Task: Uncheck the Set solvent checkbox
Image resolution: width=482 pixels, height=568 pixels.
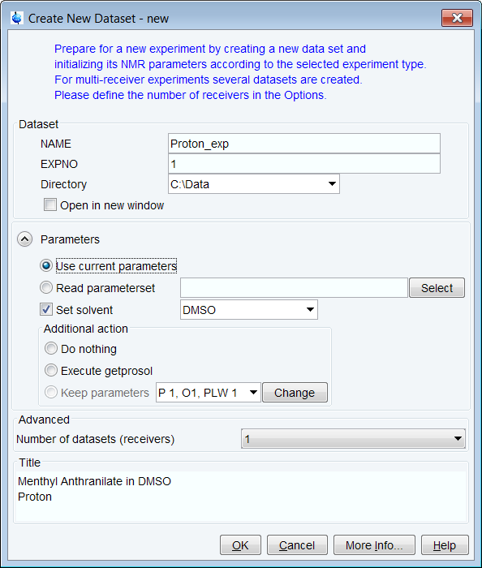Action: point(46,309)
